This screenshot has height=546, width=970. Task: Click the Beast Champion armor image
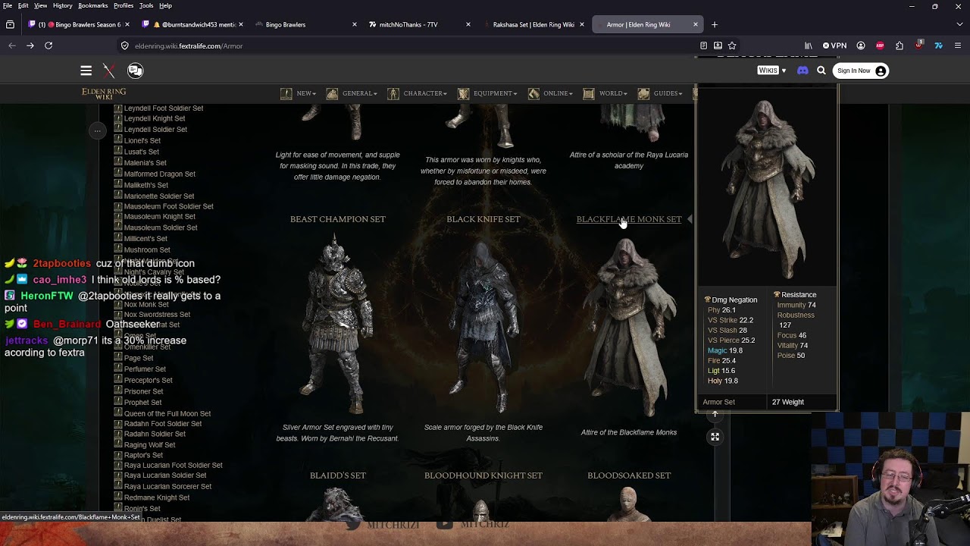(338, 325)
